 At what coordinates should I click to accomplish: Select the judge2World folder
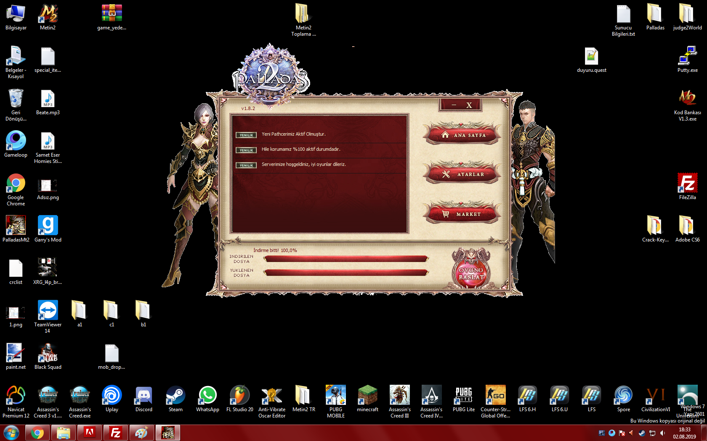pos(687,17)
